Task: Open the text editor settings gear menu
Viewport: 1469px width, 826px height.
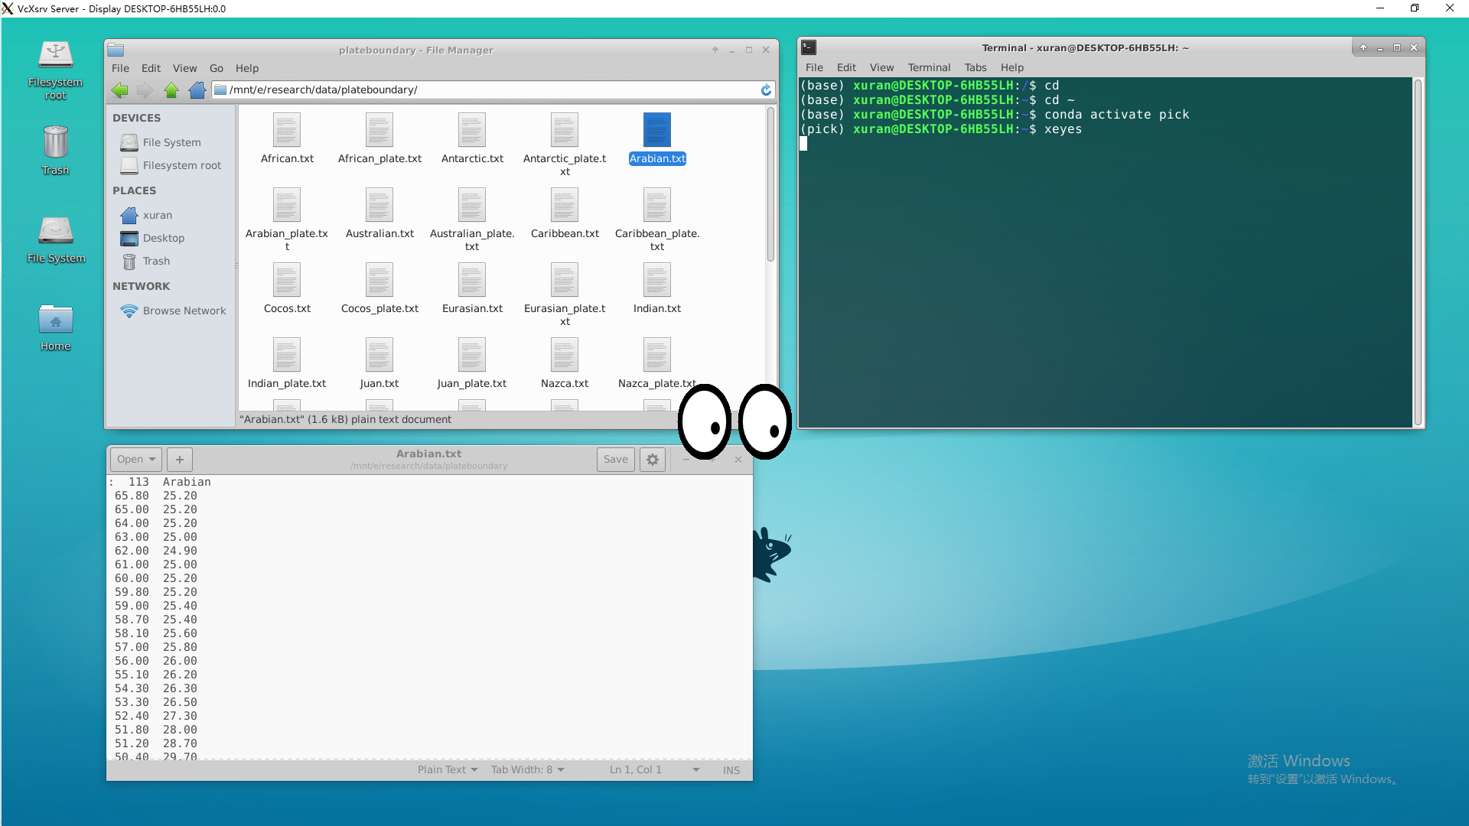Action: point(653,460)
